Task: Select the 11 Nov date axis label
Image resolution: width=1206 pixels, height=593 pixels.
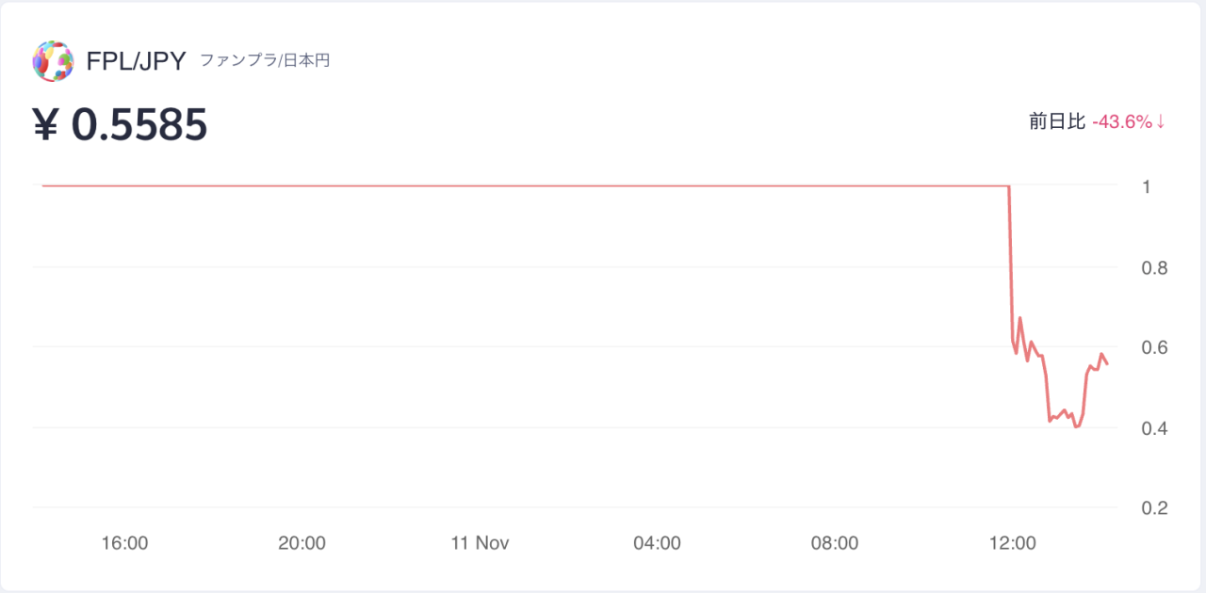Action: [480, 543]
